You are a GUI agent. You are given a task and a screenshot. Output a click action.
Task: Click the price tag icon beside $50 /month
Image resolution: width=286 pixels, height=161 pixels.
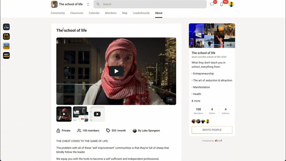coord(108,131)
